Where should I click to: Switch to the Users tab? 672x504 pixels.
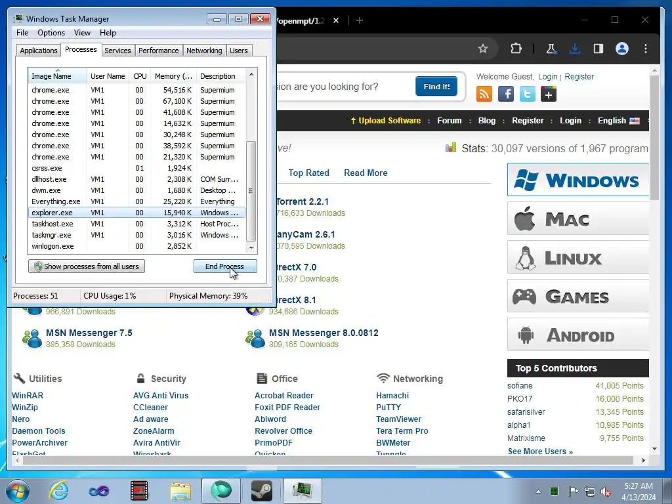tap(238, 50)
